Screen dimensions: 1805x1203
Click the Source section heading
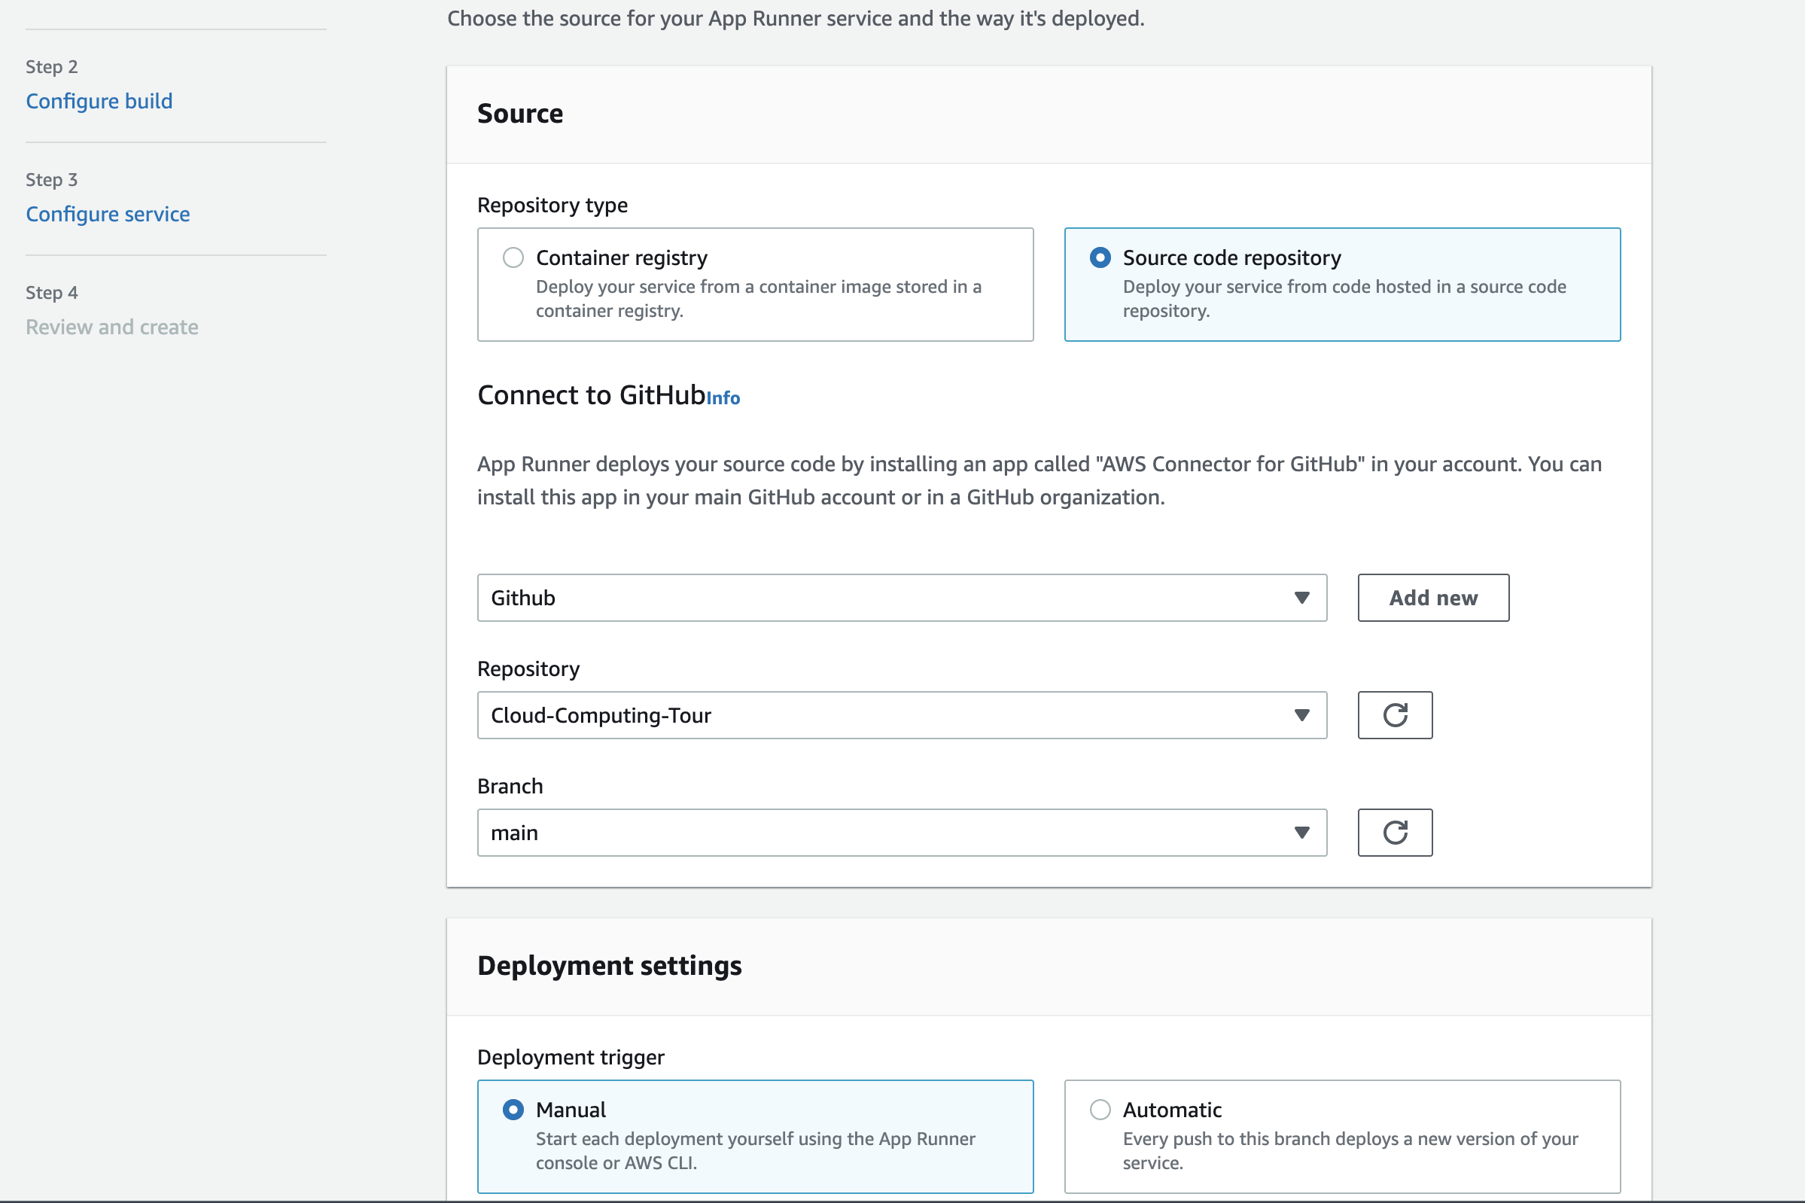click(520, 114)
